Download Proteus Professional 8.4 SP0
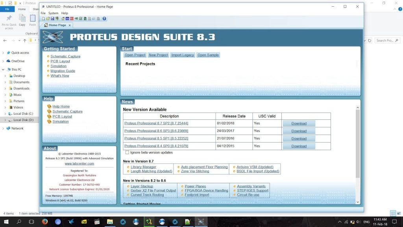Screen dimensions: 403x227 (x=299, y=146)
